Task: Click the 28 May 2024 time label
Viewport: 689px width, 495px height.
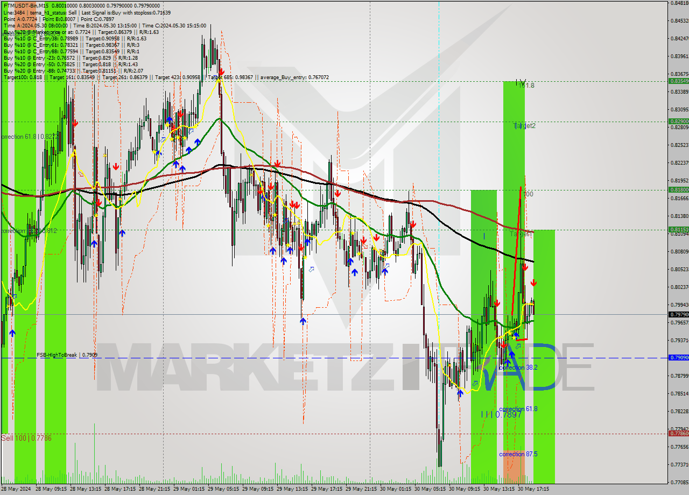Action: [16, 489]
